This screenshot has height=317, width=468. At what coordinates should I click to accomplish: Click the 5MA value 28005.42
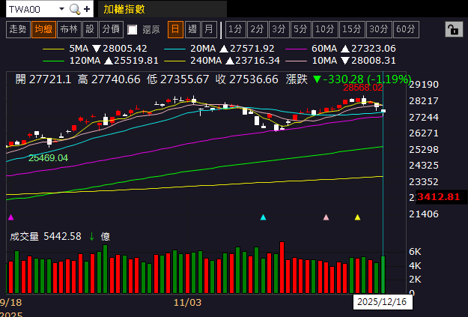pyautogui.click(x=125, y=49)
